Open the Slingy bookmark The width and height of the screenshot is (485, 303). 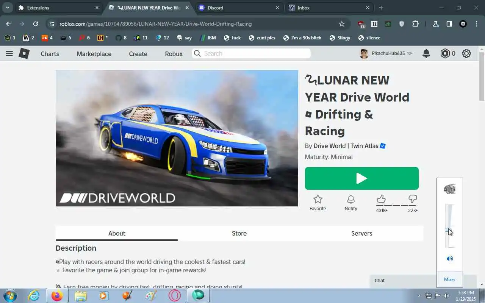340,38
